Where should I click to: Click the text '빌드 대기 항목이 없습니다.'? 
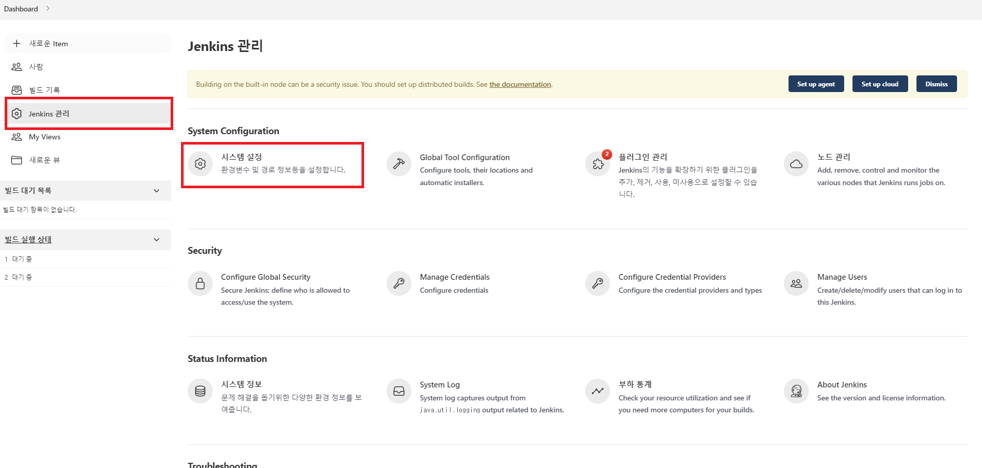(40, 210)
